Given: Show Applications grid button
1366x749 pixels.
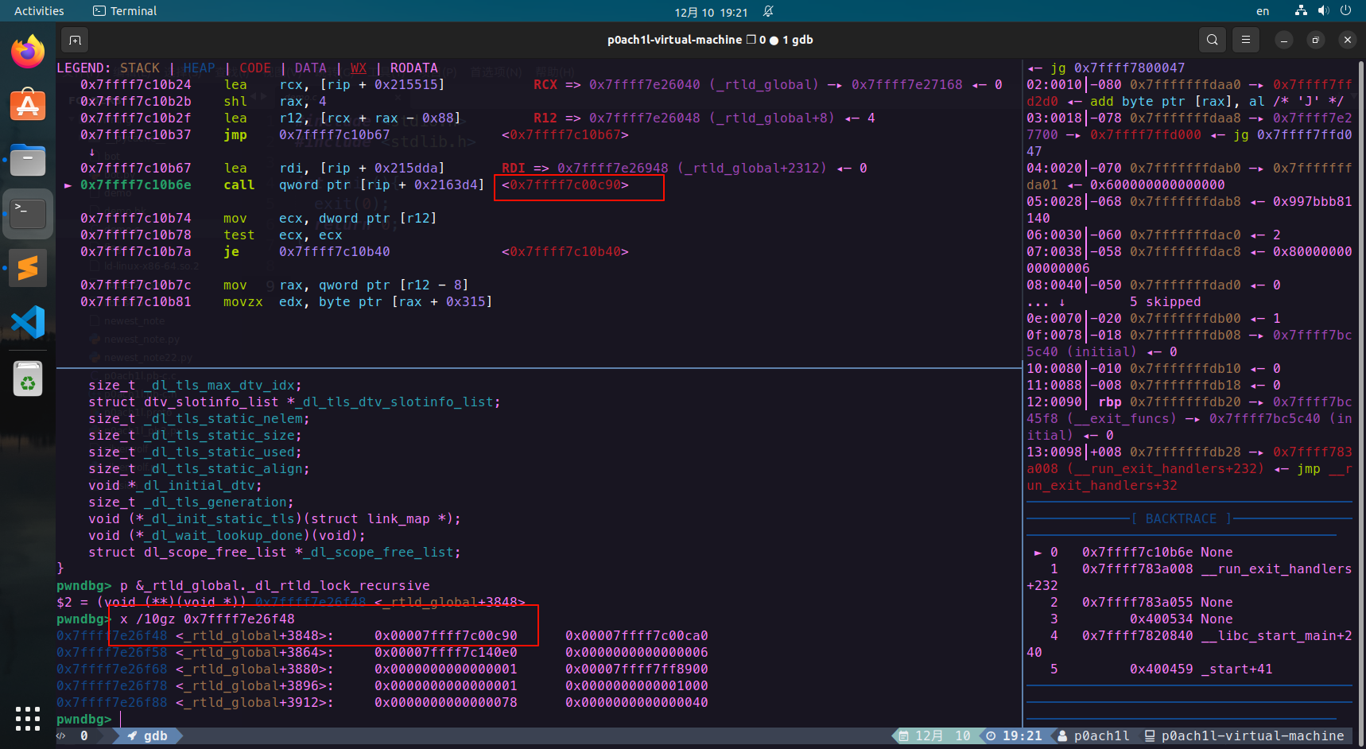Looking at the screenshot, I should pos(28,718).
